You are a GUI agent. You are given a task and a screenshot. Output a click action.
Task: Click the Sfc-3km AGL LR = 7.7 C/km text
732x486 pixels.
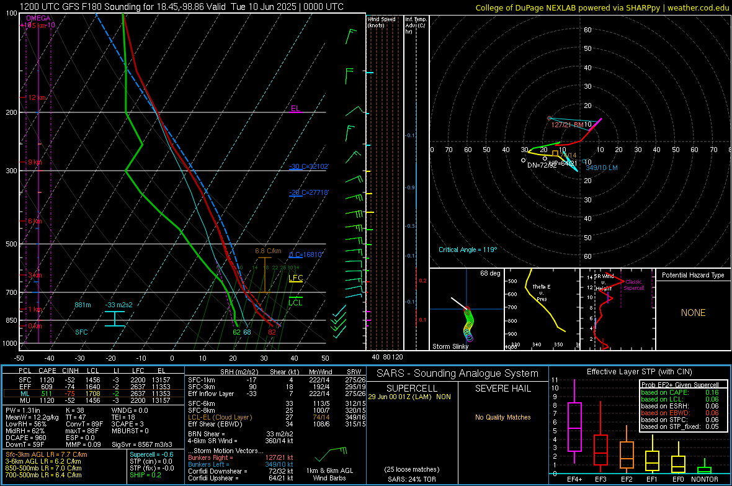click(x=47, y=454)
